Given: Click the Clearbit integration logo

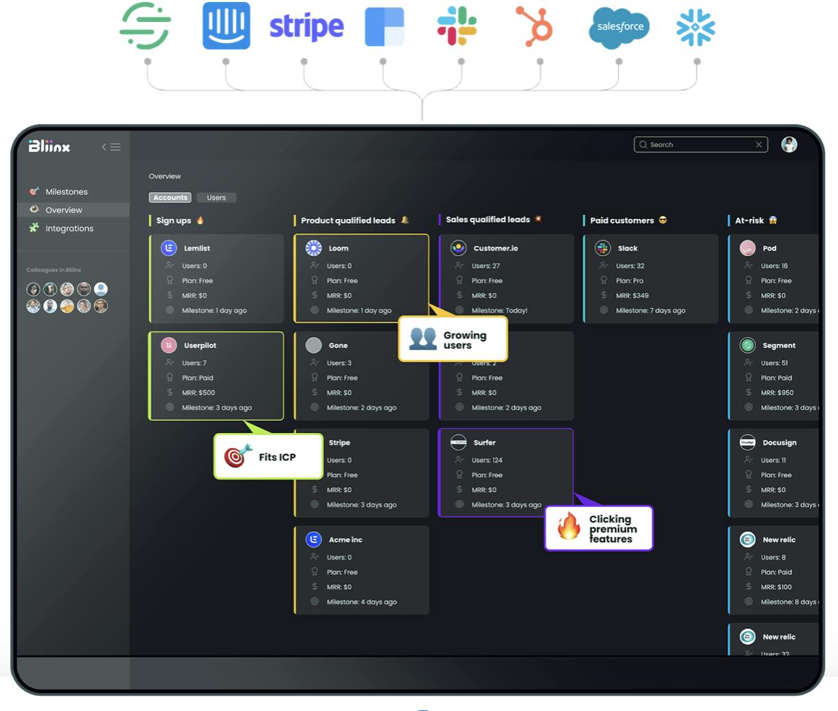Looking at the screenshot, I should [x=385, y=27].
